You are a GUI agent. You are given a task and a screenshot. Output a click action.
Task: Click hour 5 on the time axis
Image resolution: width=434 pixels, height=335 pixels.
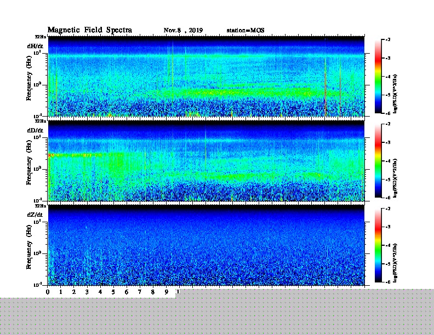click(x=113, y=292)
